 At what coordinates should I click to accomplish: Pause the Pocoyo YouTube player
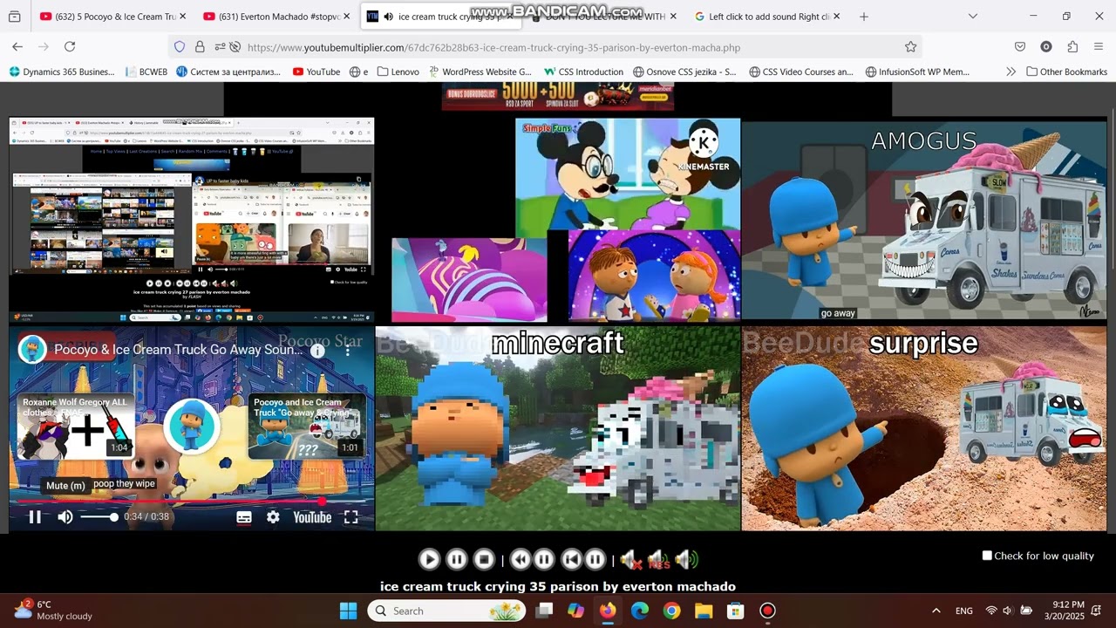point(35,517)
